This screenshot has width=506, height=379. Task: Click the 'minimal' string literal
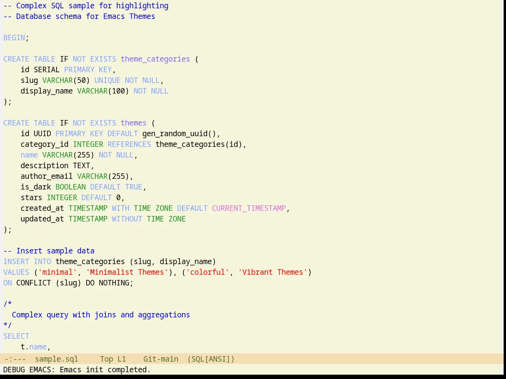pyautogui.click(x=57, y=272)
